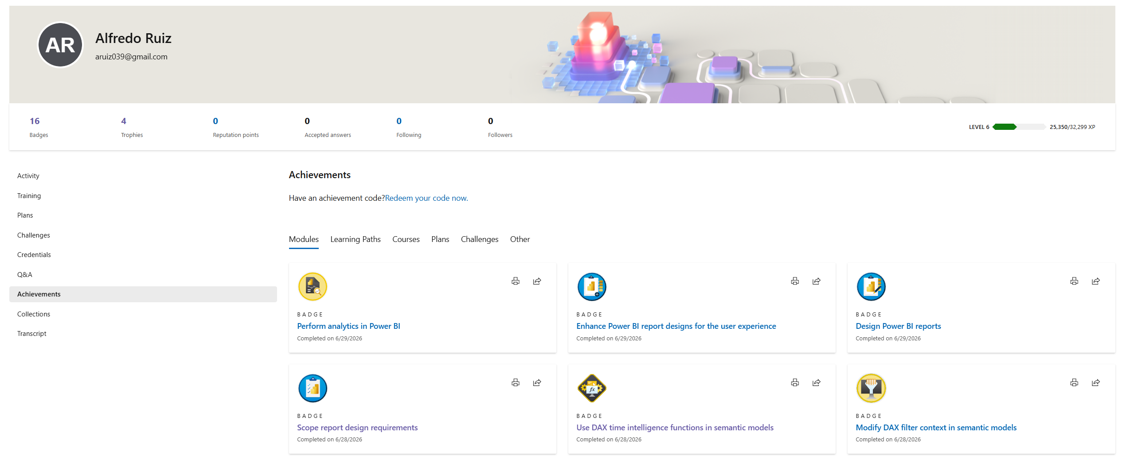1122x460 pixels.
Task: Open the Courses tab
Action: point(406,239)
